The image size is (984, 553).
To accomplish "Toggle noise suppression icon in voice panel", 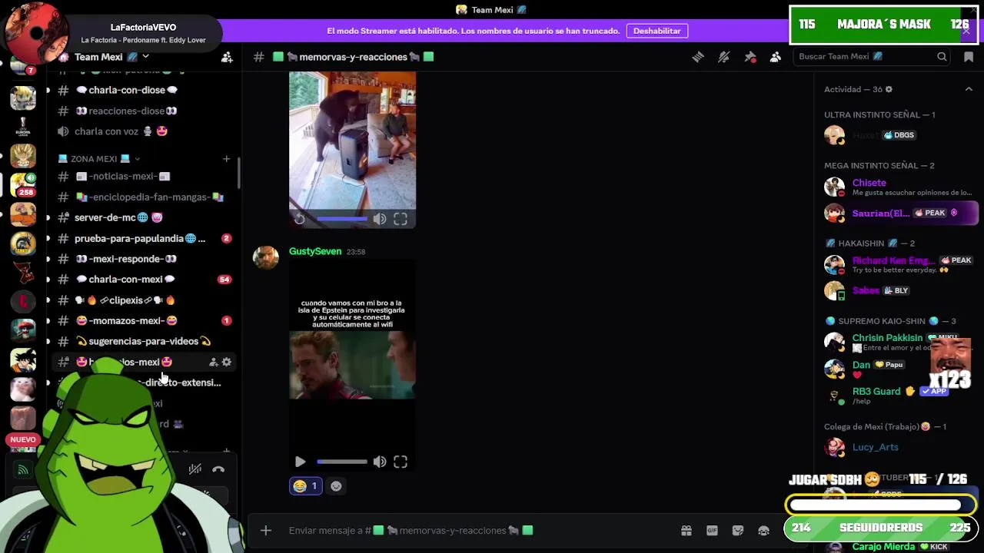I will click(195, 469).
